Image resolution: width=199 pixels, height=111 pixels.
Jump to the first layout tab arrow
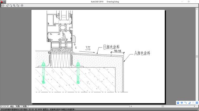[x=2, y=106]
